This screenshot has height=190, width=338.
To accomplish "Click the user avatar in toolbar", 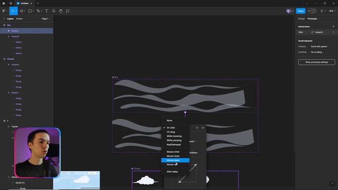I will pos(288,11).
